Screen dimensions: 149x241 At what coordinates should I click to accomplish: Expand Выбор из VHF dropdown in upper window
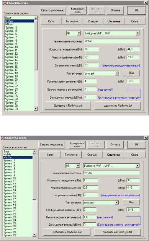pyautogui.click(x=138, y=33)
